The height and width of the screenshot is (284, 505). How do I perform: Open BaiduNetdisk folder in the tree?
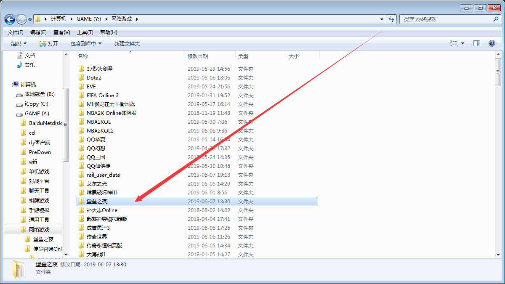click(45, 123)
